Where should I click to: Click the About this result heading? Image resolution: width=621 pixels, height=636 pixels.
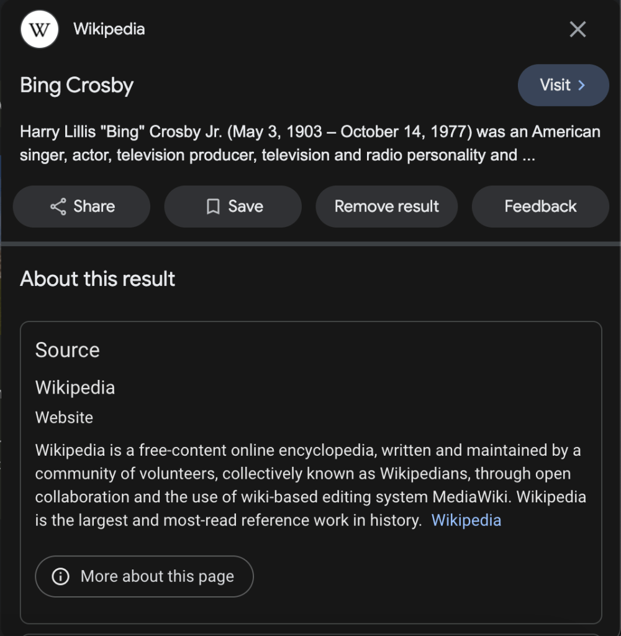[x=97, y=279]
